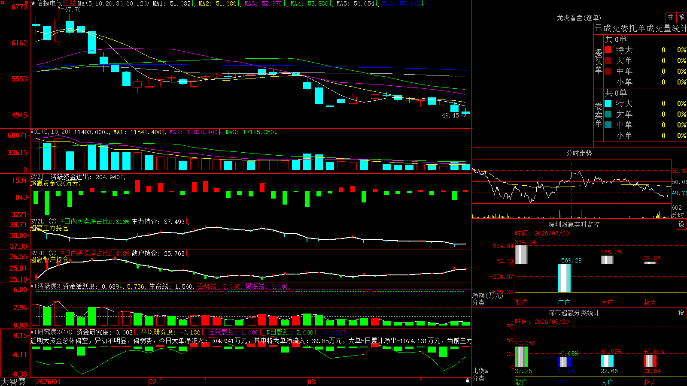Click the cyan 大户 bar showing 22.66
The height and width of the screenshot is (386, 687).
(x=607, y=361)
